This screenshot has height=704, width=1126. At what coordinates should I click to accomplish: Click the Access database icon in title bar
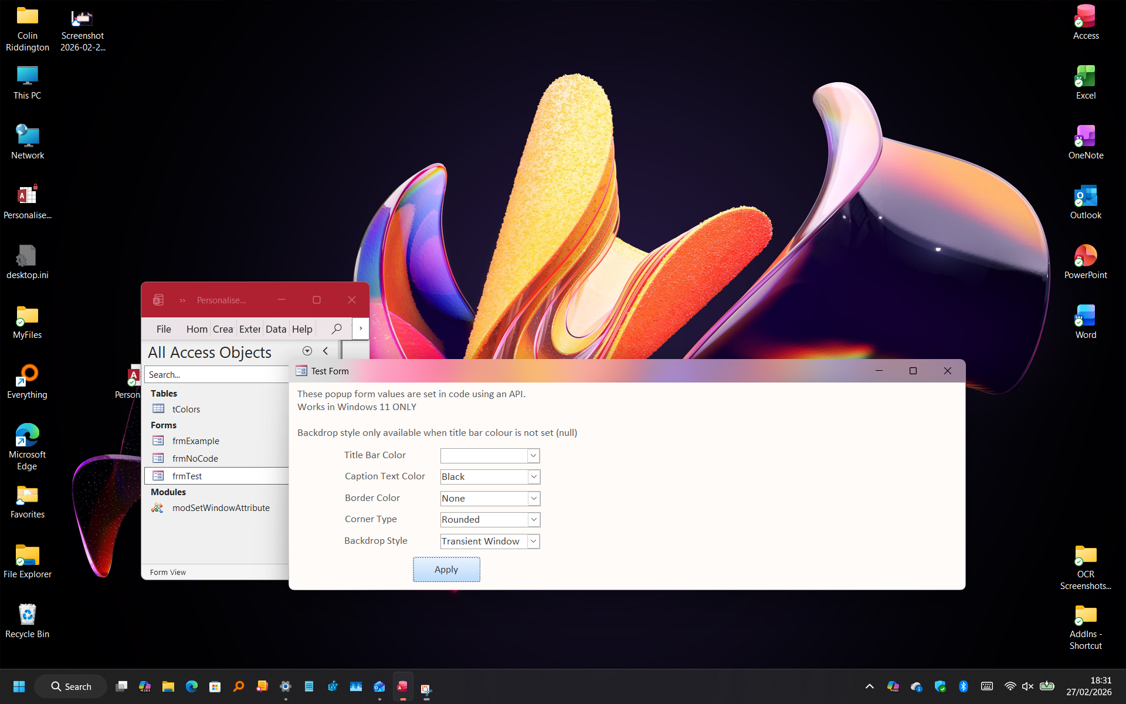click(158, 300)
